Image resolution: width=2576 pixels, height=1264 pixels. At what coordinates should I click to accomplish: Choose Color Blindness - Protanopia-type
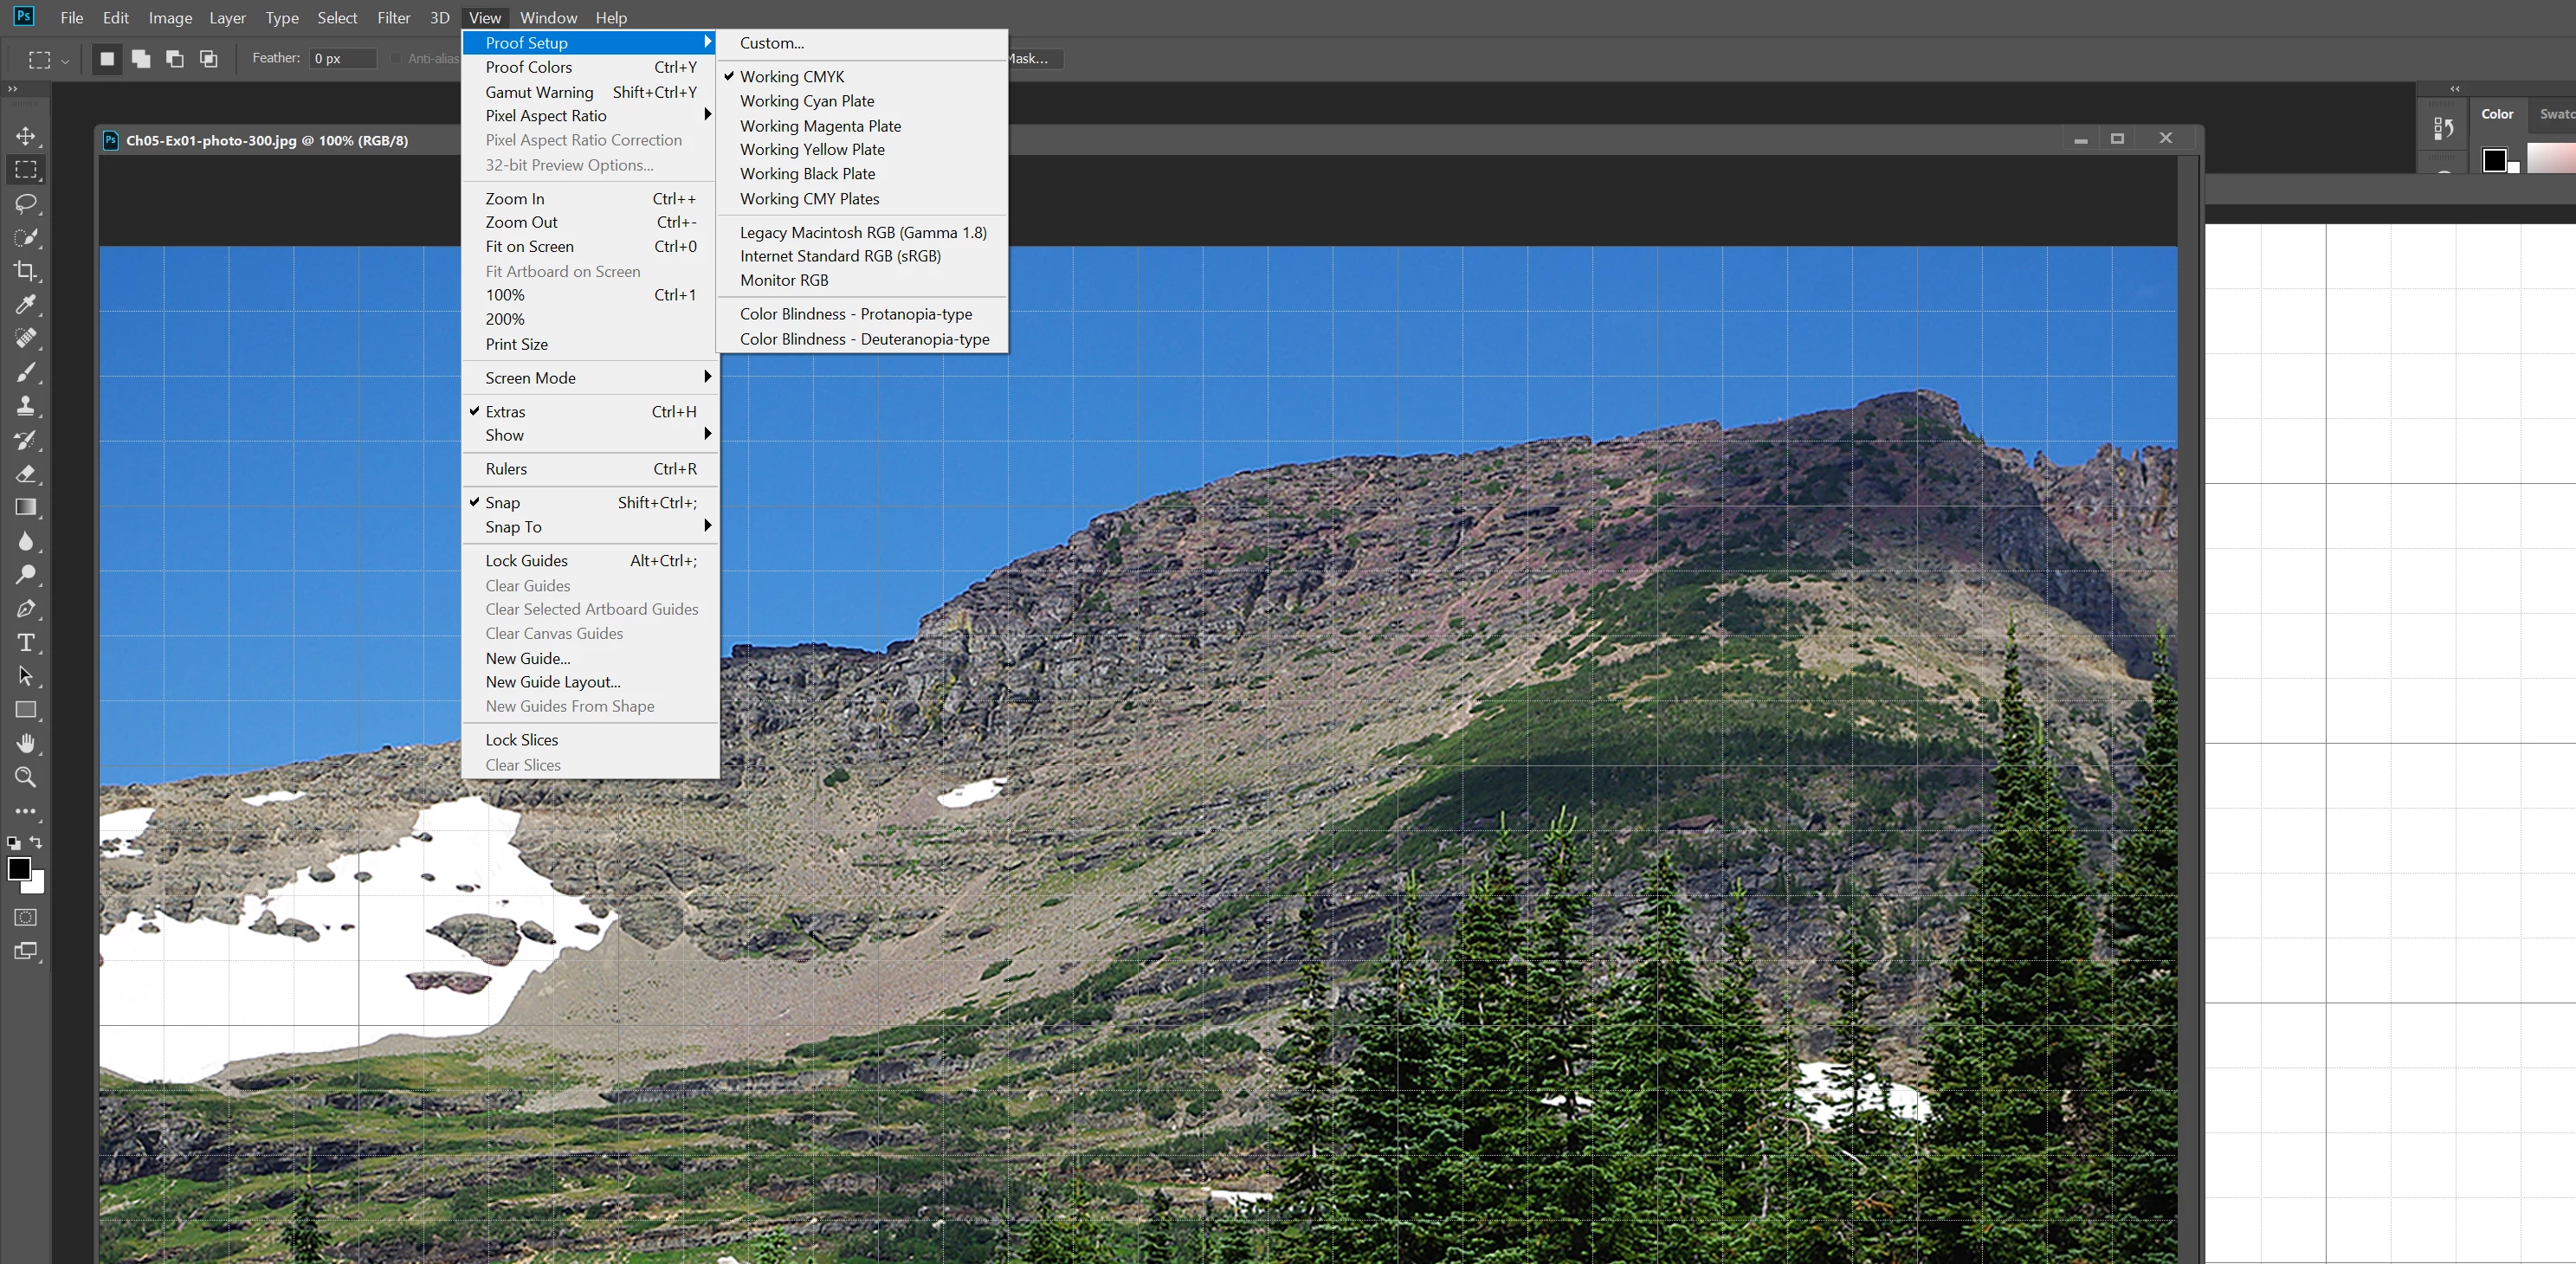point(855,314)
